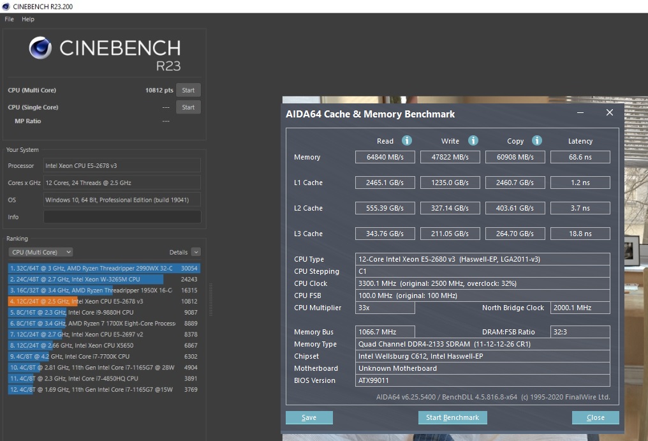This screenshot has height=441, width=648.
Task: Click the Cinebench logo sphere icon
Action: click(x=41, y=48)
